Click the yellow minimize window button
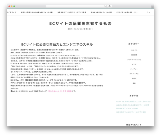 click(x=12, y=6)
